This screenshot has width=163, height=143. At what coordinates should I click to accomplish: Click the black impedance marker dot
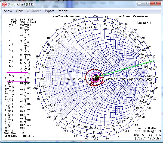[x=100, y=76]
